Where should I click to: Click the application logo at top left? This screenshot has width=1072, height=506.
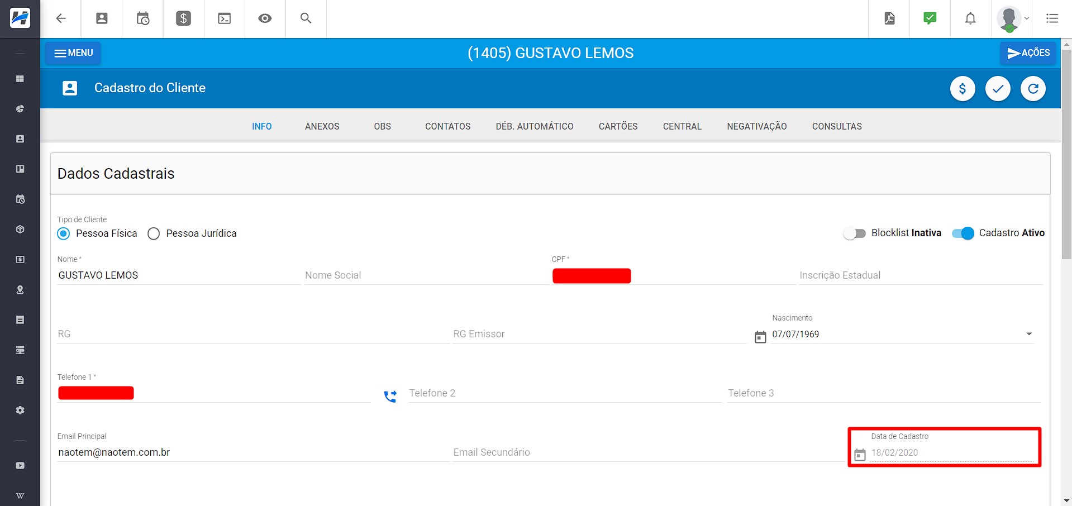coord(20,18)
